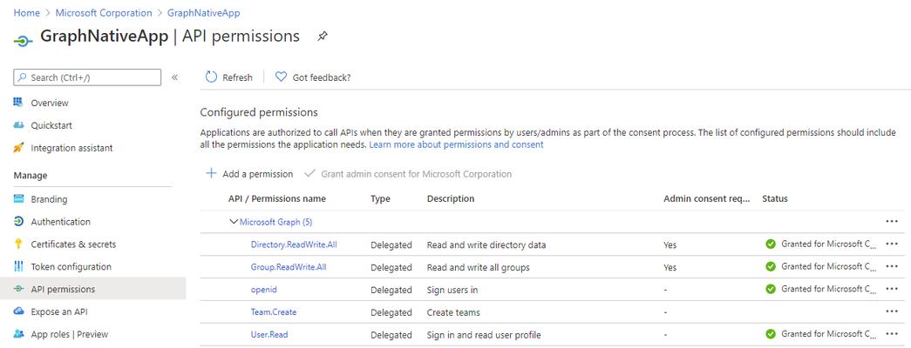The width and height of the screenshot is (911, 348).
Task: Focus the Search (Ctrl+/) input field
Action: [87, 77]
